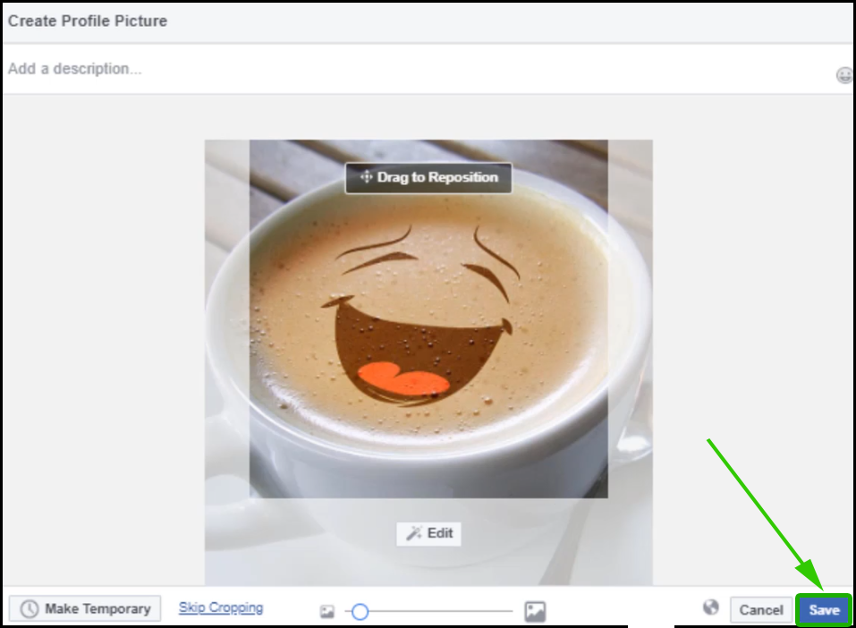Click the magic wand icon on Edit
Screen dimensions: 856x628
tap(414, 533)
